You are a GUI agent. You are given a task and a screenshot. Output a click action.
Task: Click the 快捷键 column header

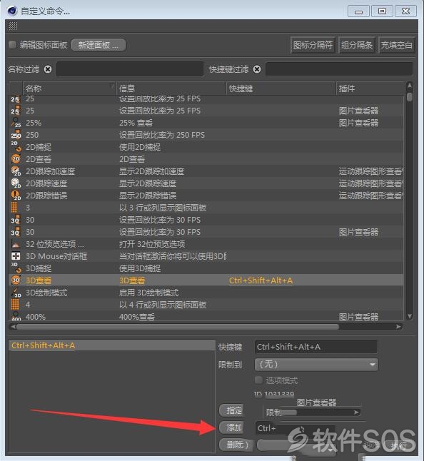281,88
